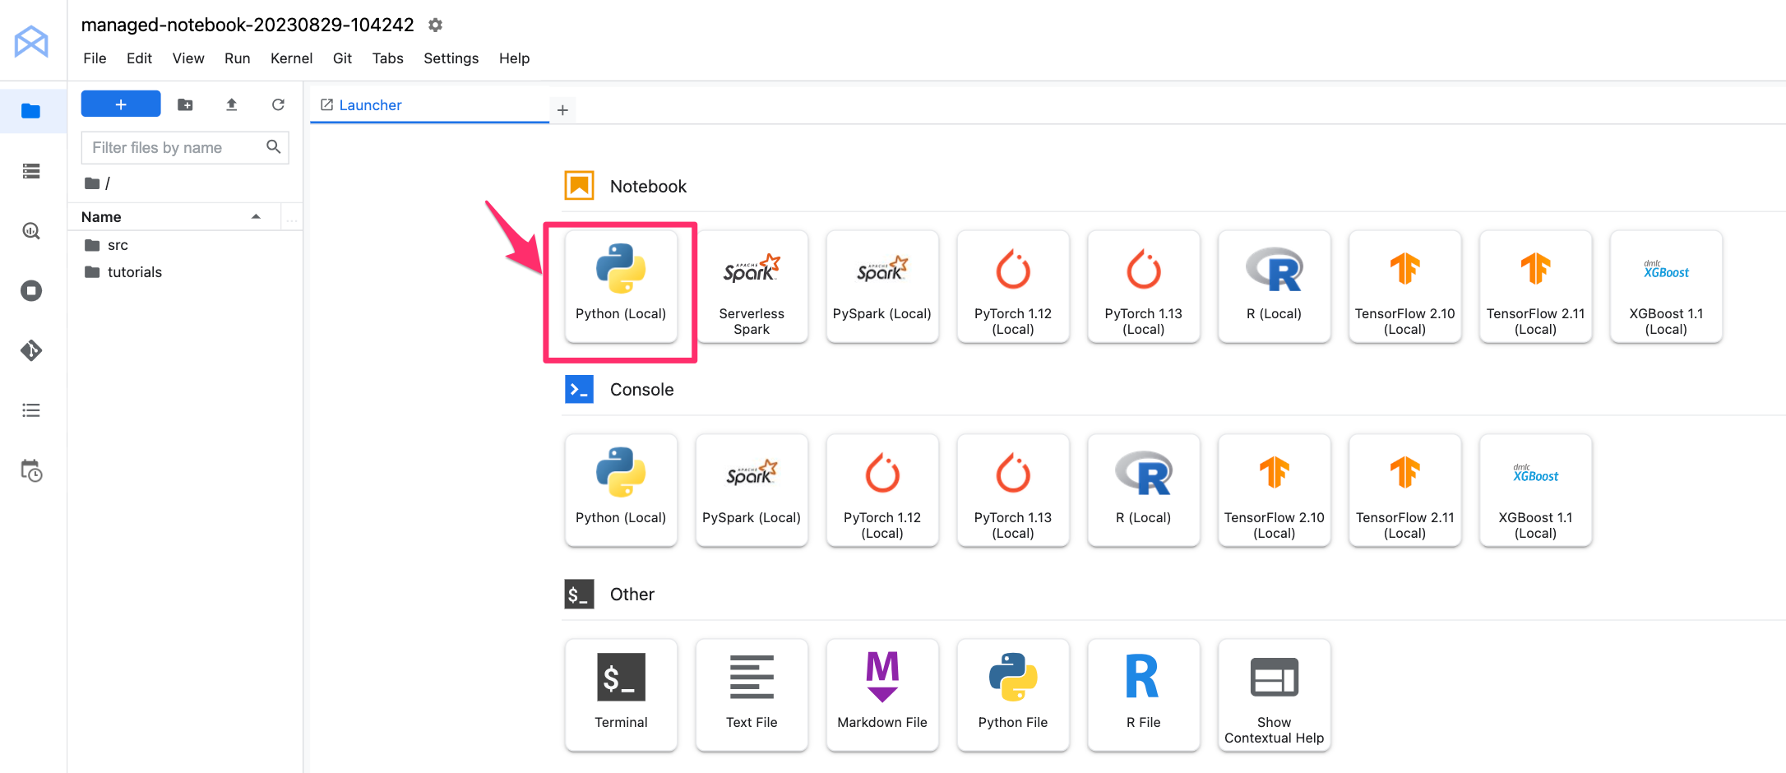This screenshot has width=1786, height=773.
Task: Refresh the file browser listing
Action: coord(279,104)
